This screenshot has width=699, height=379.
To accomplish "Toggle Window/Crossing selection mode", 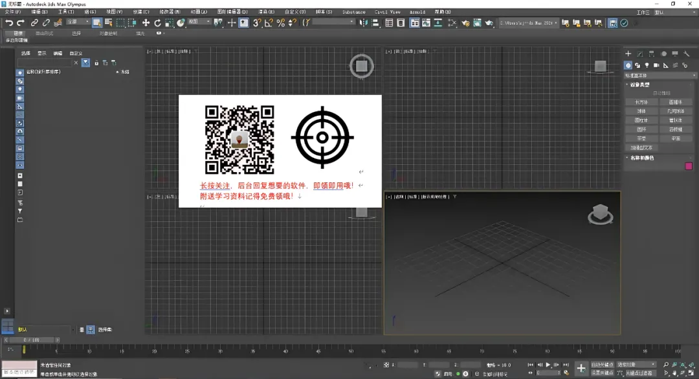I will pyautogui.click(x=132, y=23).
